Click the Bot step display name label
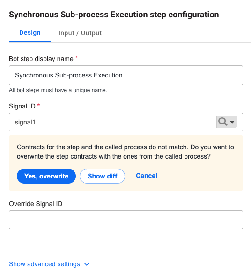 [x=41, y=59]
